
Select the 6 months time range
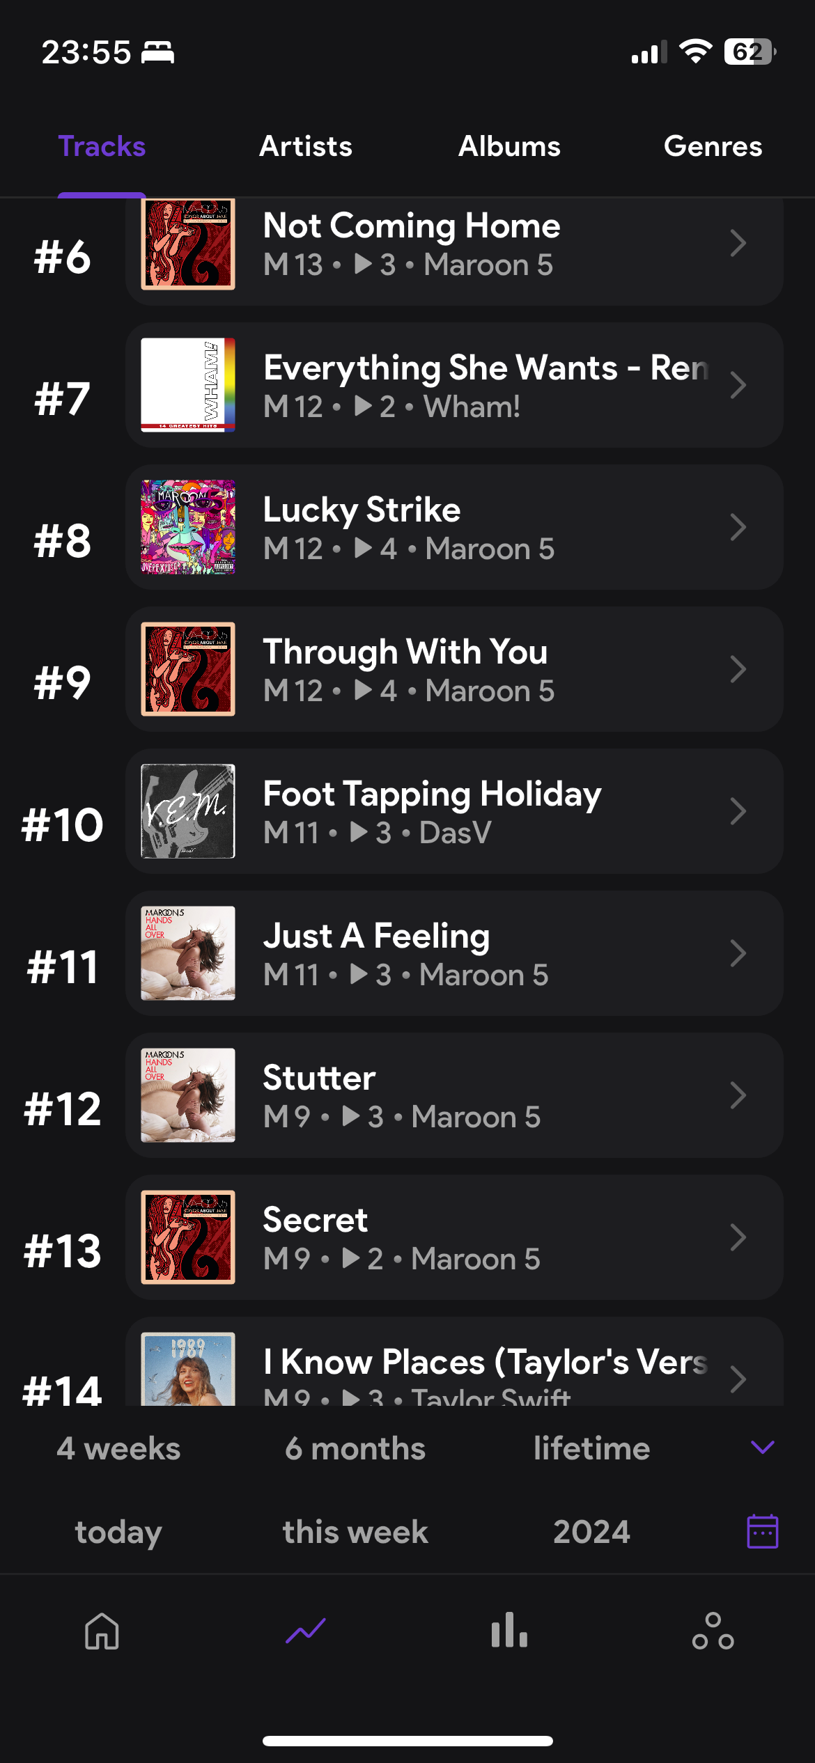click(355, 1448)
